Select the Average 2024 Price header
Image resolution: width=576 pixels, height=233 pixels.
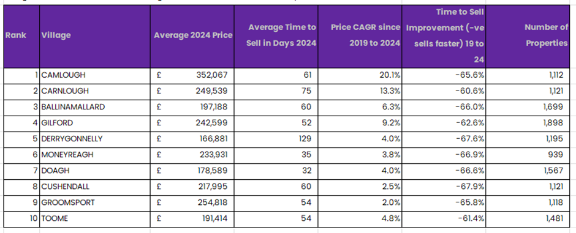(192, 35)
